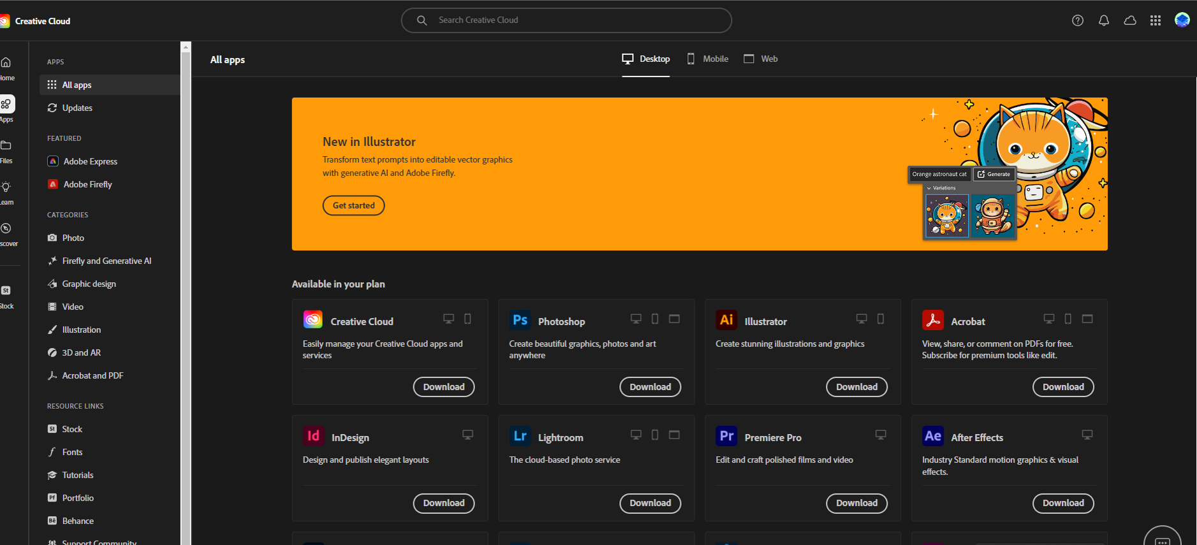Click the Photoshop app icon
The height and width of the screenshot is (545, 1197).
[x=520, y=320]
